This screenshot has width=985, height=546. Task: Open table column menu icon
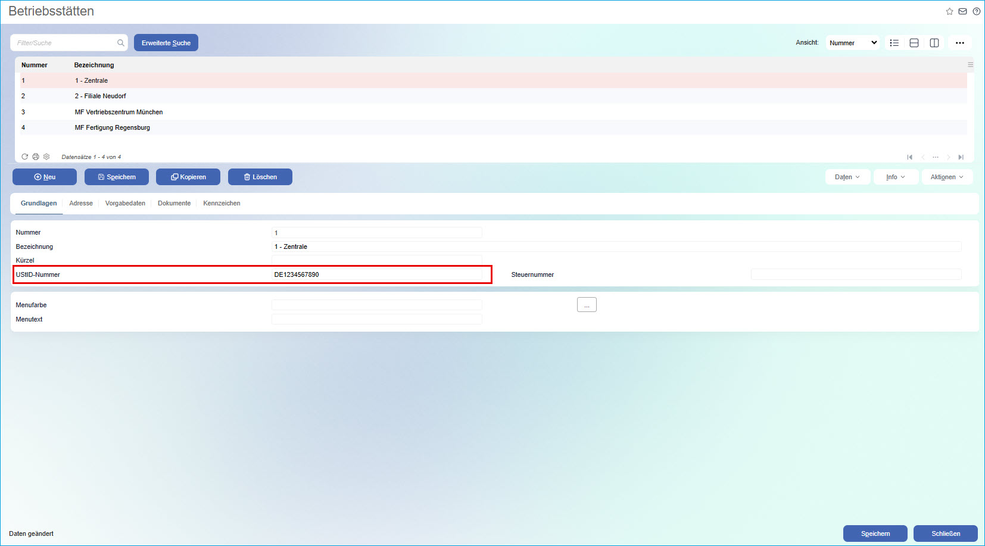[x=970, y=65]
